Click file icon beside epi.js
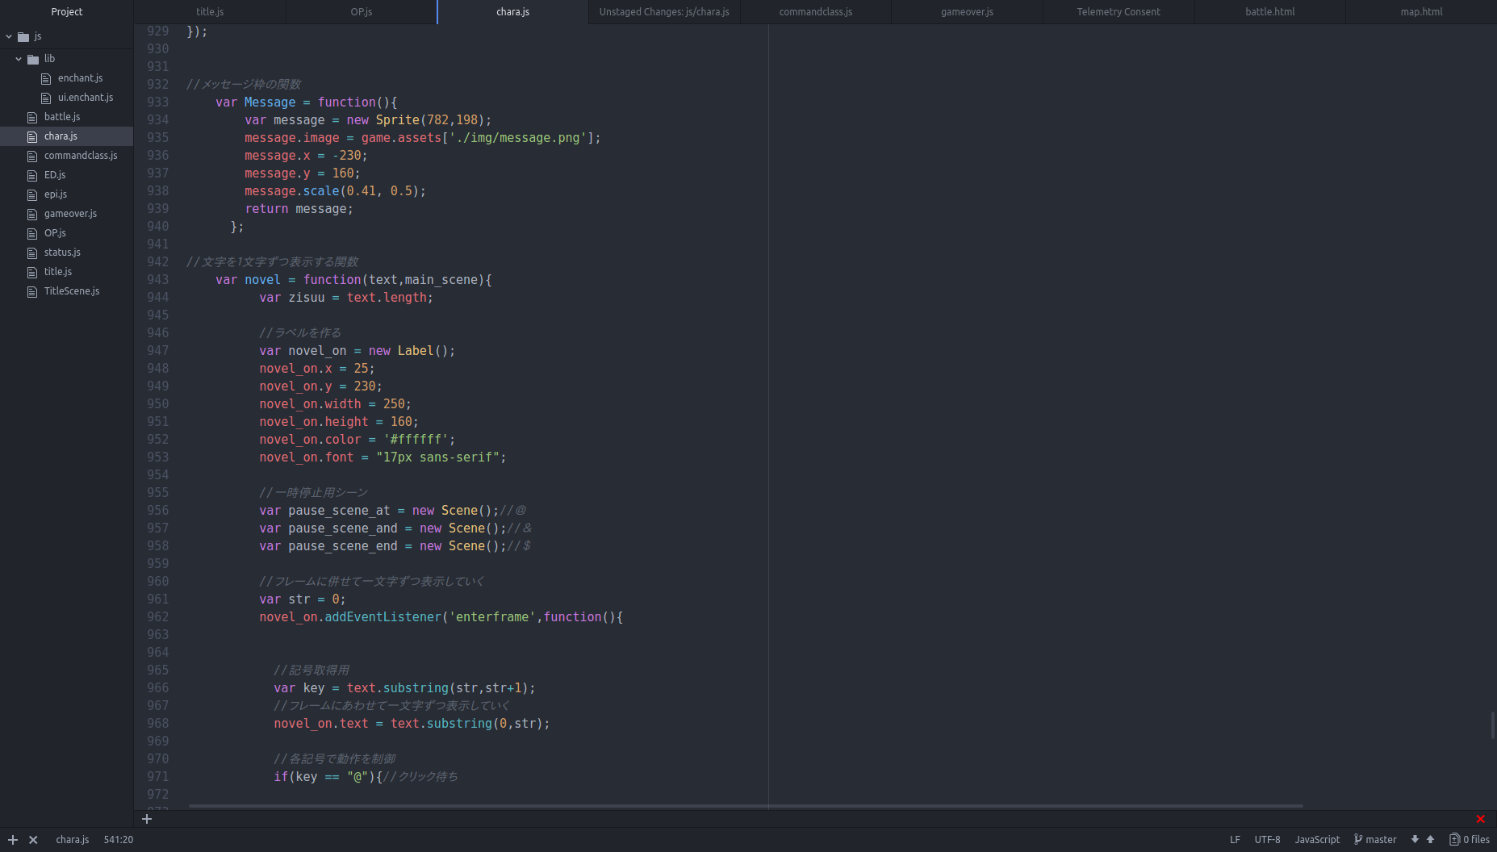 click(32, 195)
